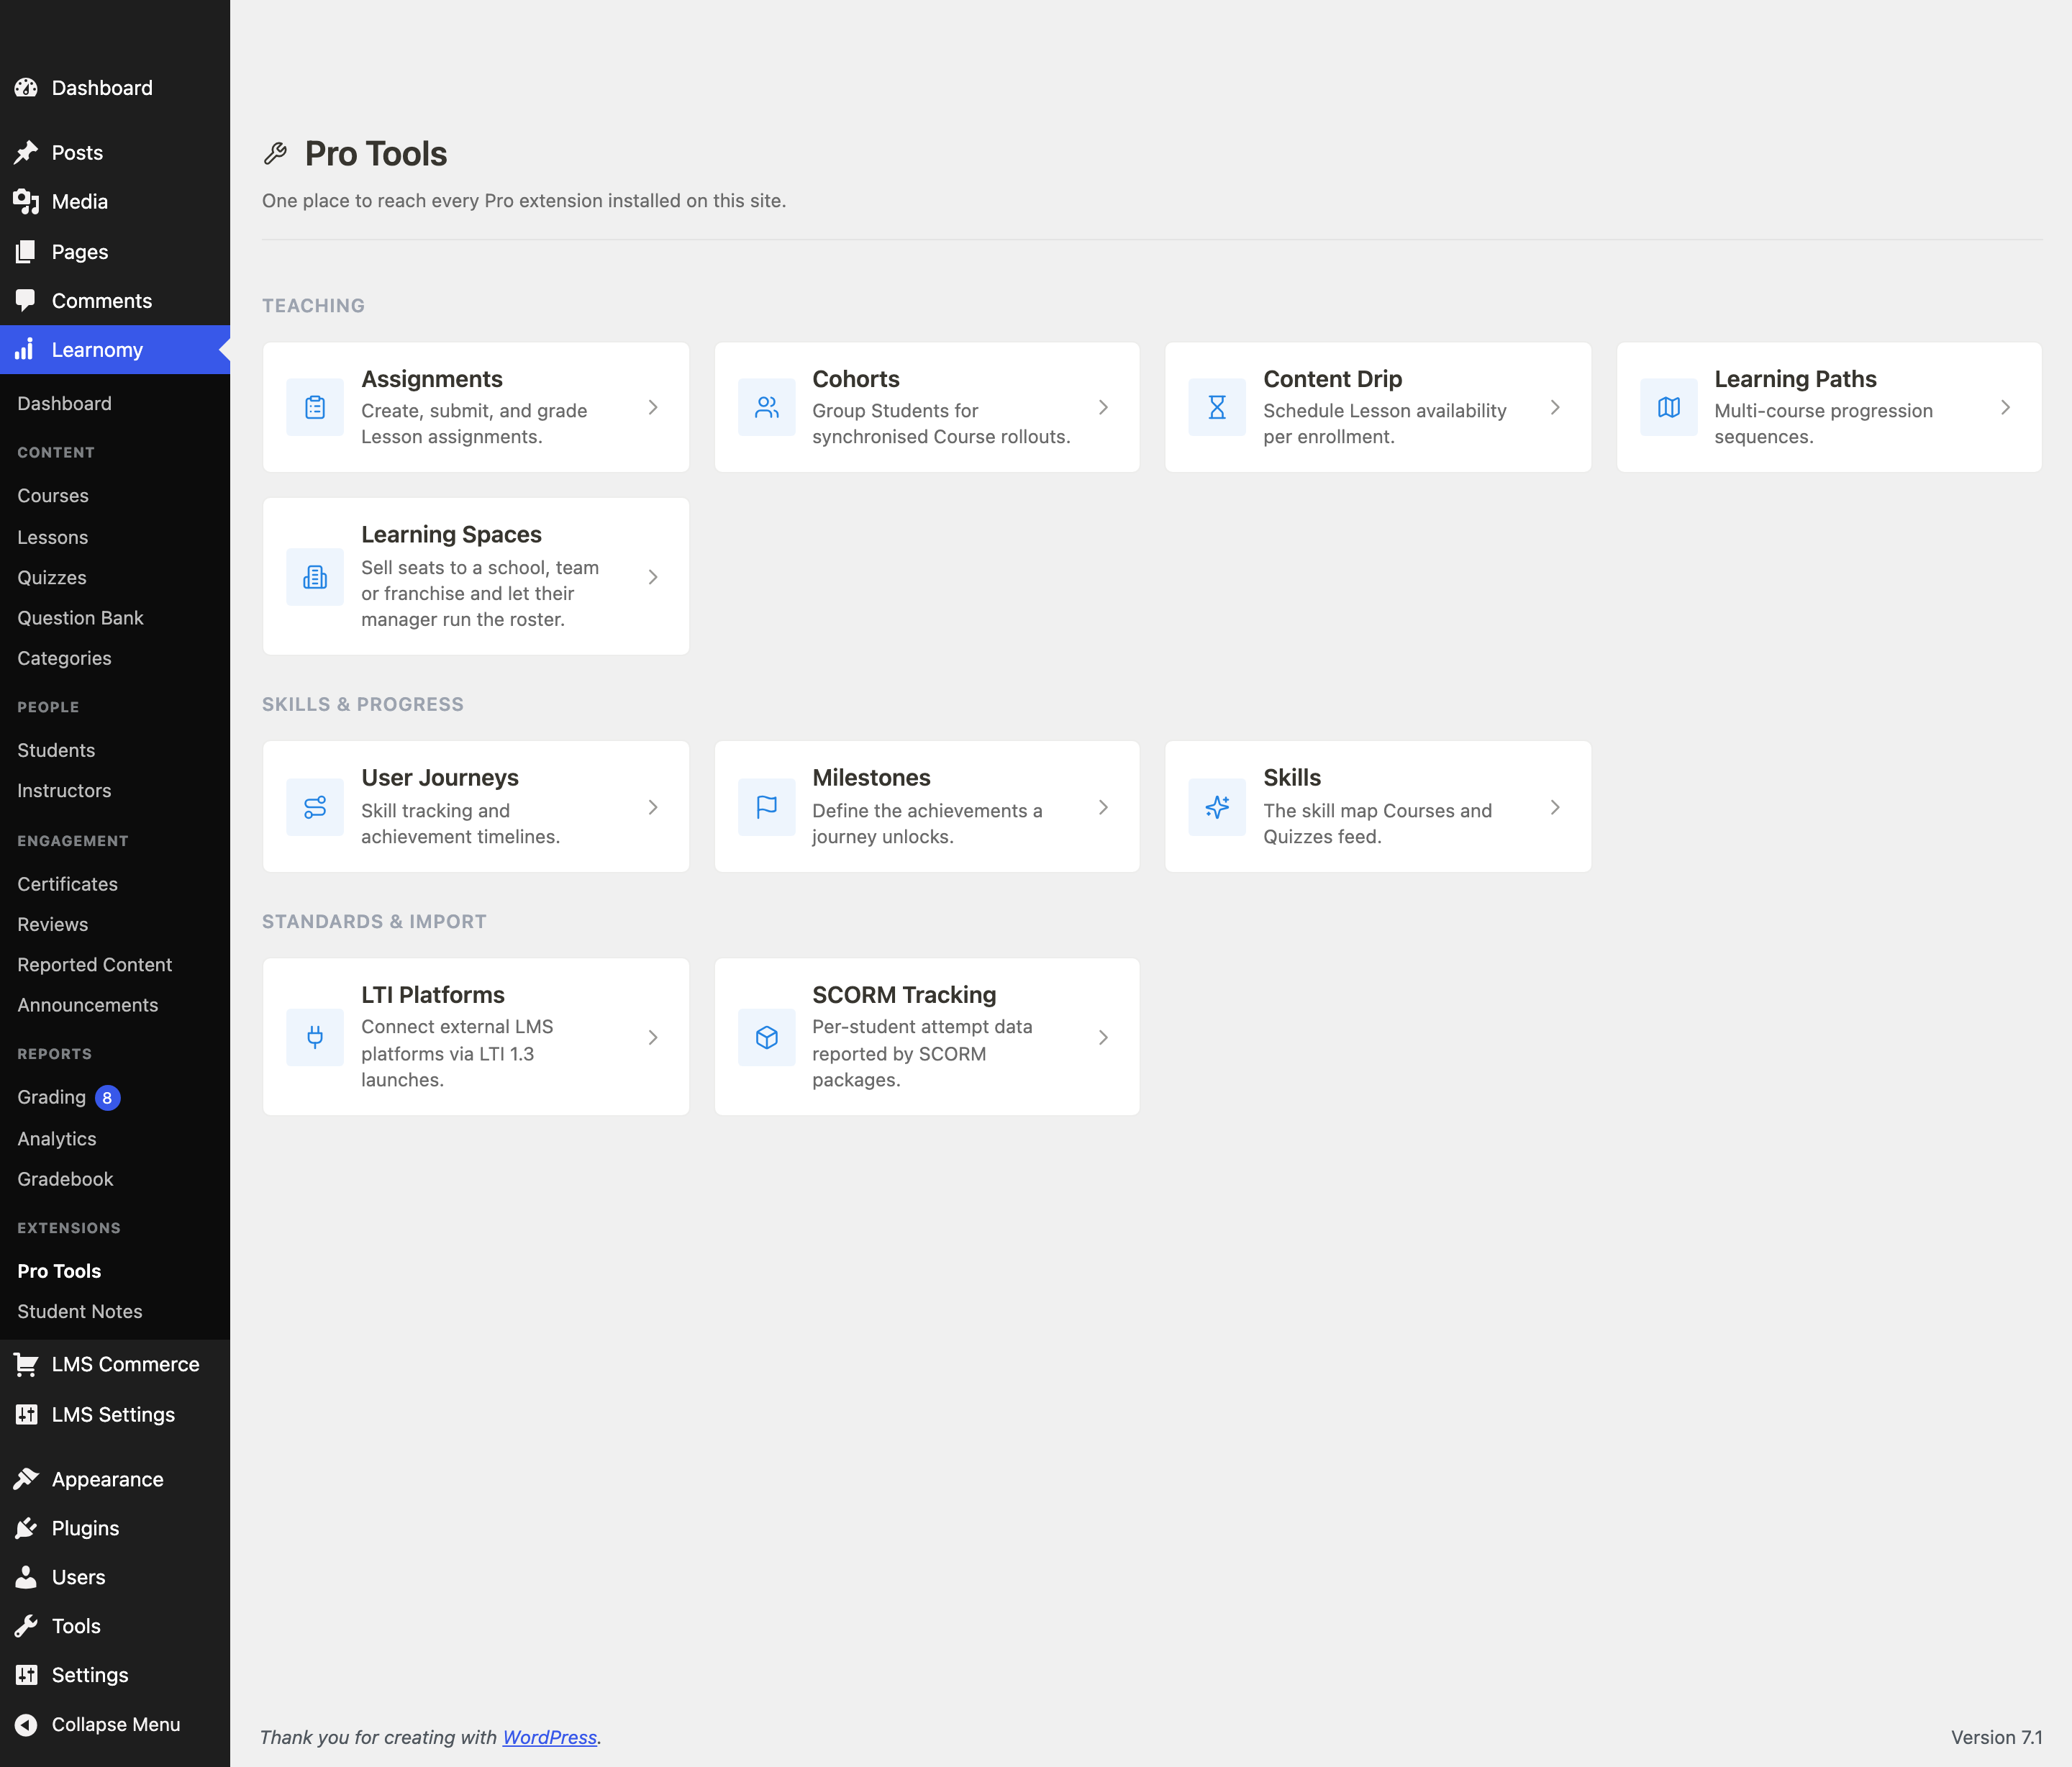Click the Media icon in sidebar

[26, 201]
